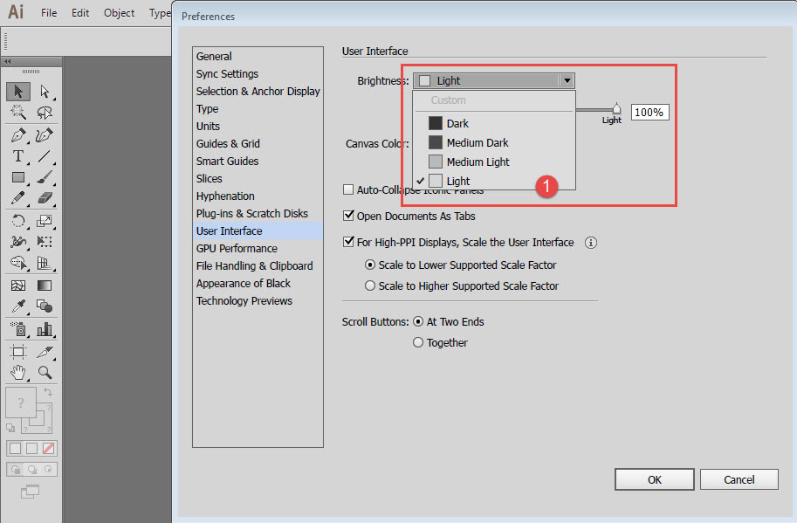Select Scale to Higher Supported Scale Factor
Screen dimensions: 797x523
pyautogui.click(x=370, y=286)
